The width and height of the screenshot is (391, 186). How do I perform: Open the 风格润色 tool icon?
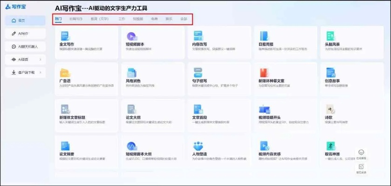(132, 73)
